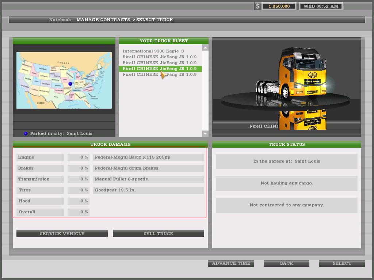
Task: Click the WED 08:52 AM clock display
Action: coord(321,6)
